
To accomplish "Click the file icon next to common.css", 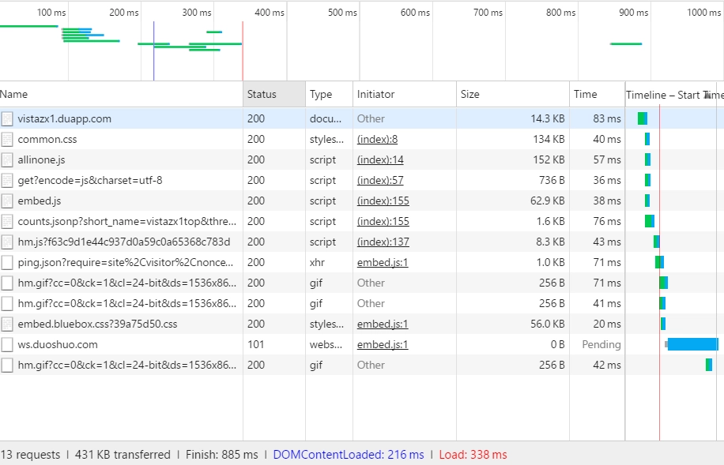I will point(7,140).
